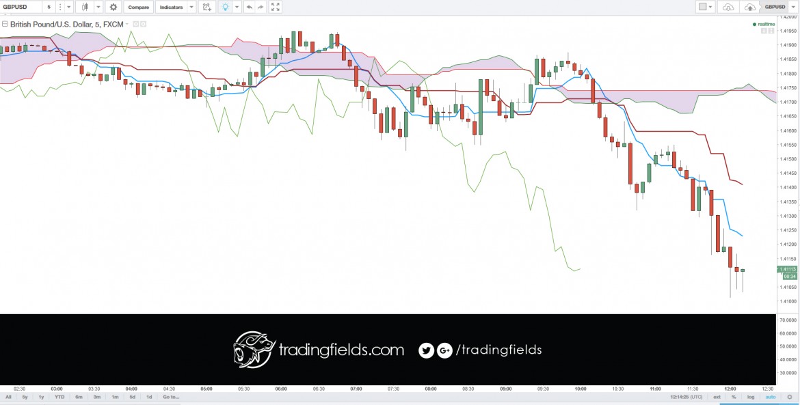Image resolution: width=800 pixels, height=405 pixels.
Task: Click the add alert clock icon
Action: click(x=206, y=7)
